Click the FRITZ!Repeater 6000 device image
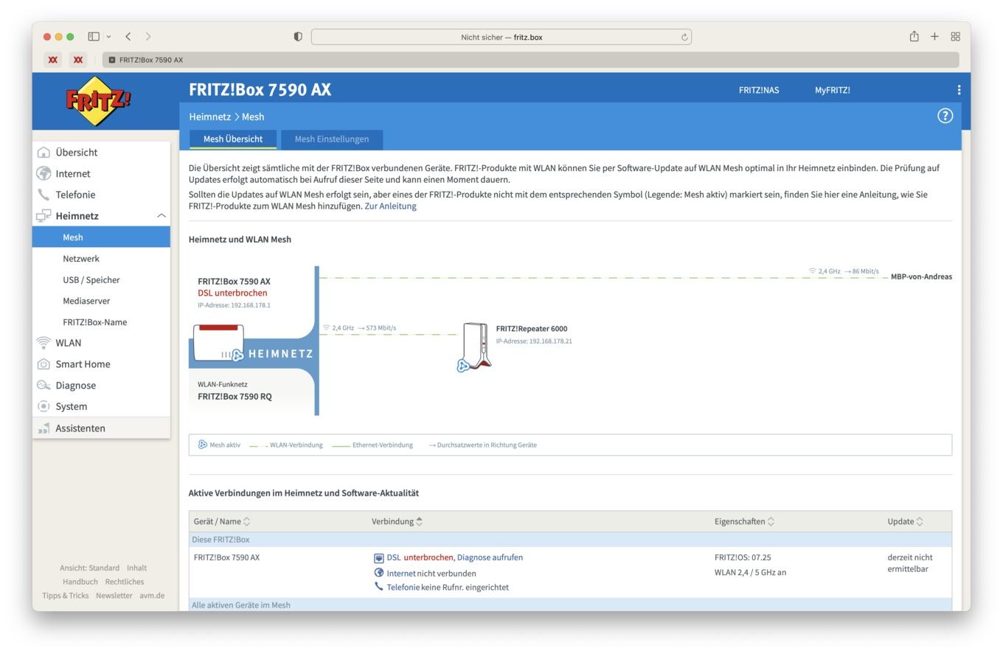 (x=476, y=344)
